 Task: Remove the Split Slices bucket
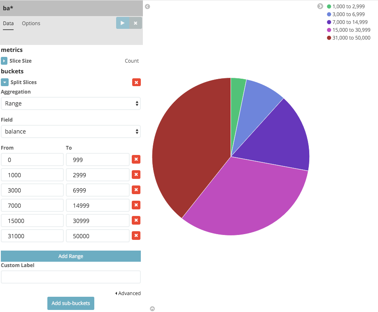[136, 82]
